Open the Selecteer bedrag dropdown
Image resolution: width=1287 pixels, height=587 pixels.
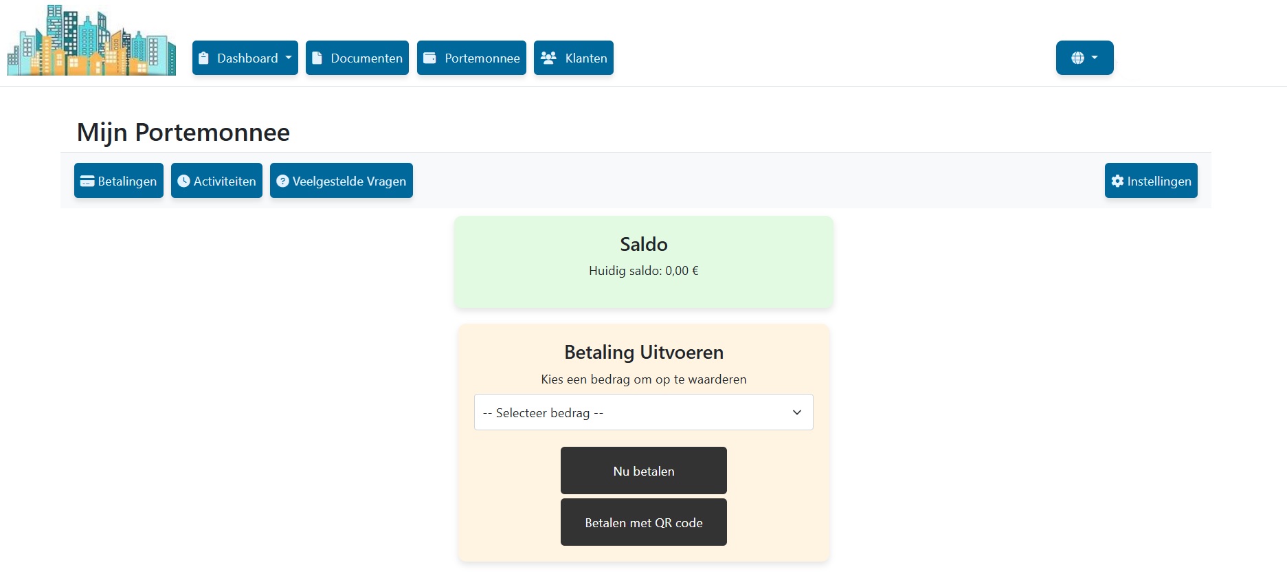(644, 412)
